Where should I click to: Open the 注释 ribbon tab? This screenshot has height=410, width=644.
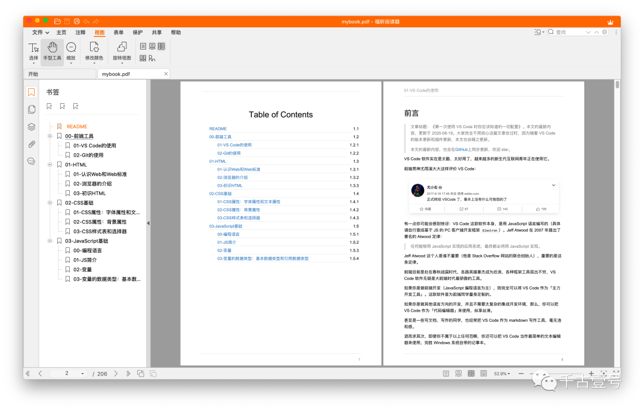tap(80, 32)
